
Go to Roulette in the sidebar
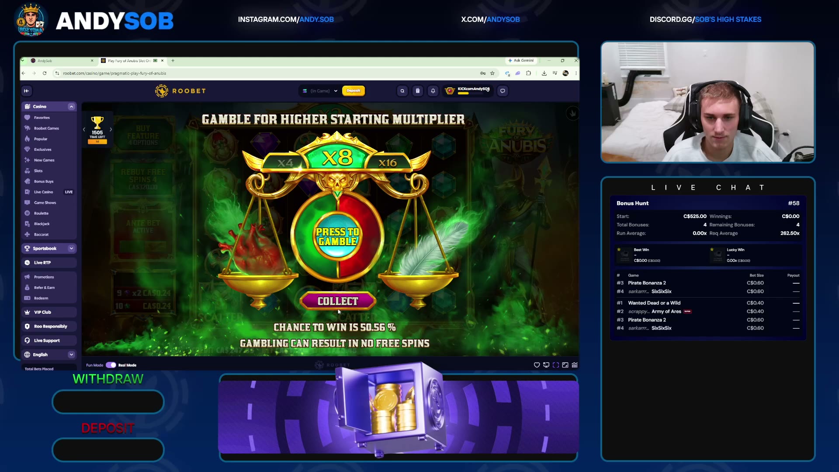pyautogui.click(x=41, y=213)
